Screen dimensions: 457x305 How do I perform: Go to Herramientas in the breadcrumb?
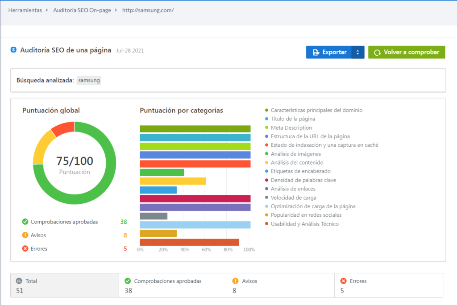pyautogui.click(x=25, y=10)
